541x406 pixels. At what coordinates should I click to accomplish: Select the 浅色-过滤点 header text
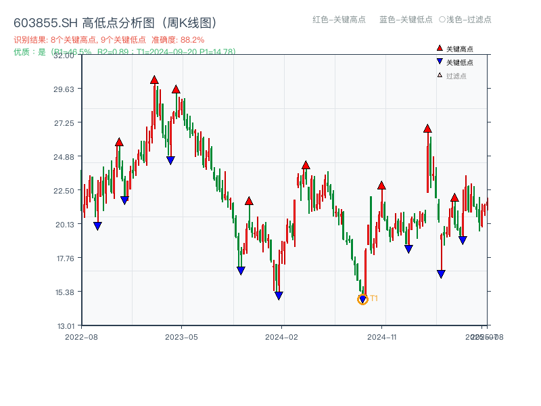469,20
